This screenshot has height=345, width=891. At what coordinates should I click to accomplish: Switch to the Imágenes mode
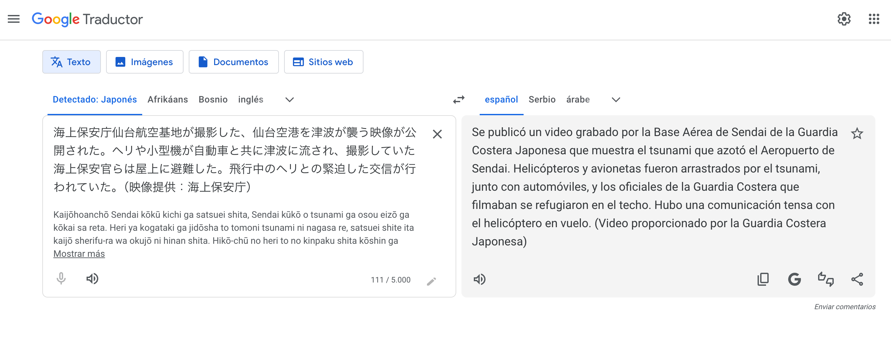pyautogui.click(x=144, y=62)
